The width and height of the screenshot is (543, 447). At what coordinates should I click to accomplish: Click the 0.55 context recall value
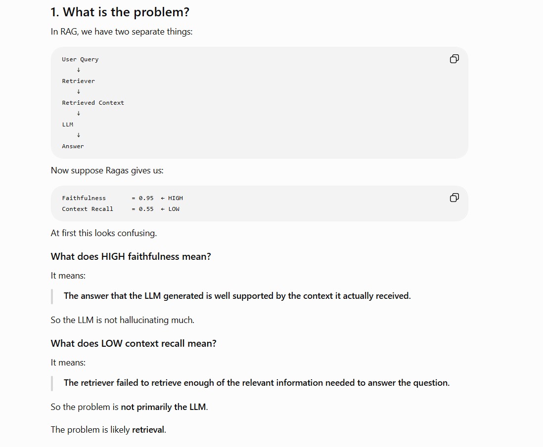(x=146, y=209)
